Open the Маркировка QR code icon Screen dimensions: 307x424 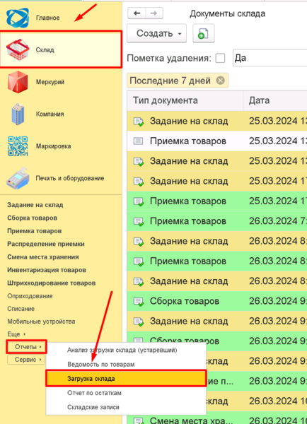pos(18,146)
